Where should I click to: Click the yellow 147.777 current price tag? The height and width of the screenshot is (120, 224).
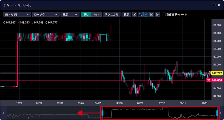point(217,73)
